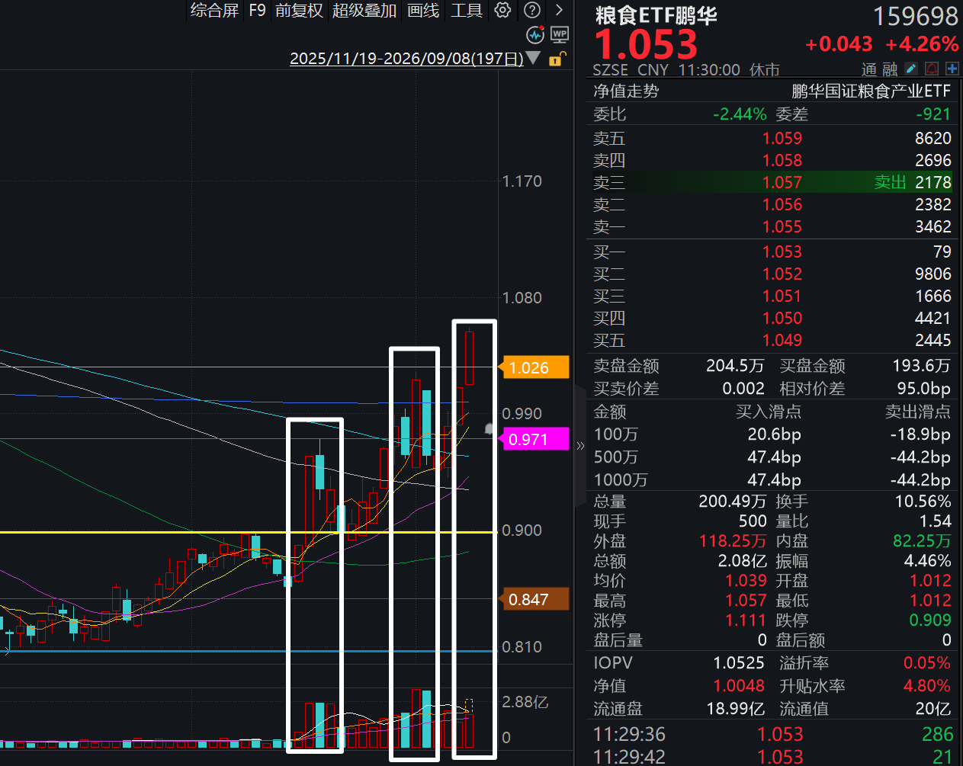Click the 卖出 button on 卖三 row
The width and height of the screenshot is (963, 766).
890,182
